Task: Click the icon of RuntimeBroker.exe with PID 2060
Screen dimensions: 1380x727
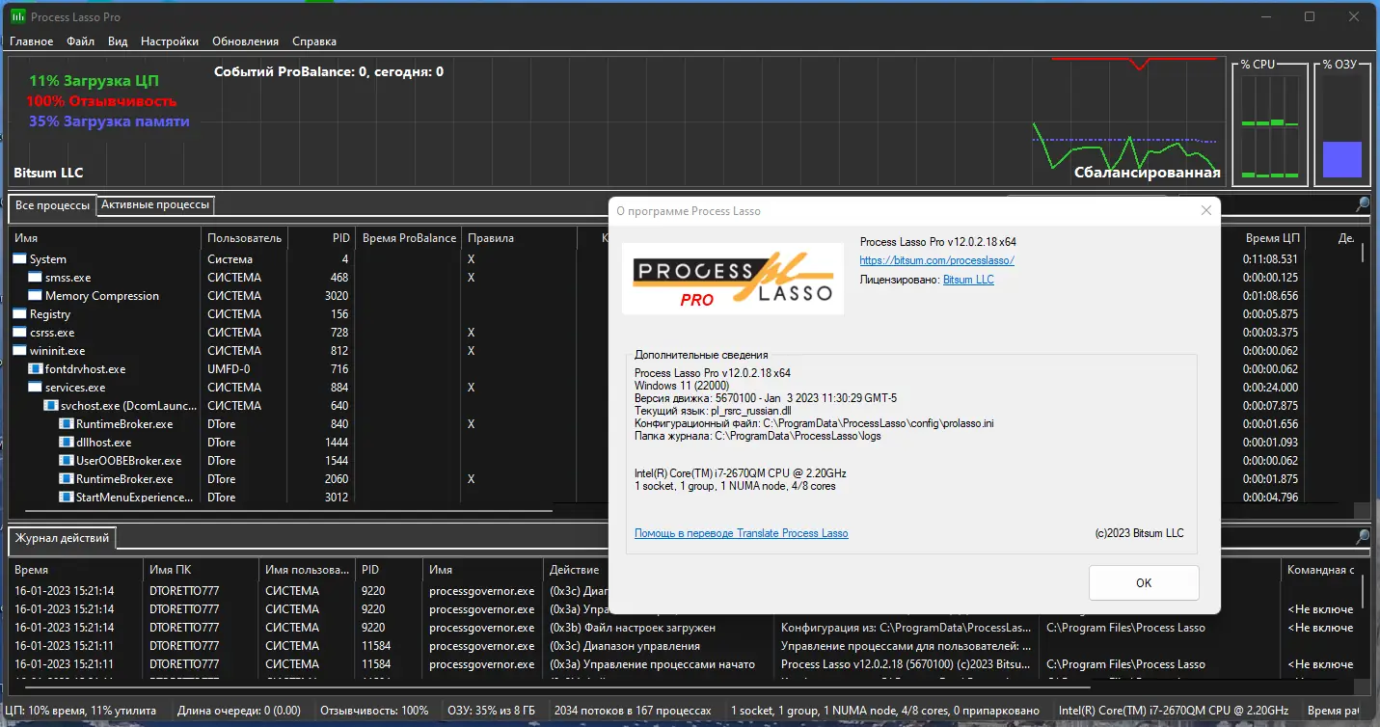Action: click(67, 479)
